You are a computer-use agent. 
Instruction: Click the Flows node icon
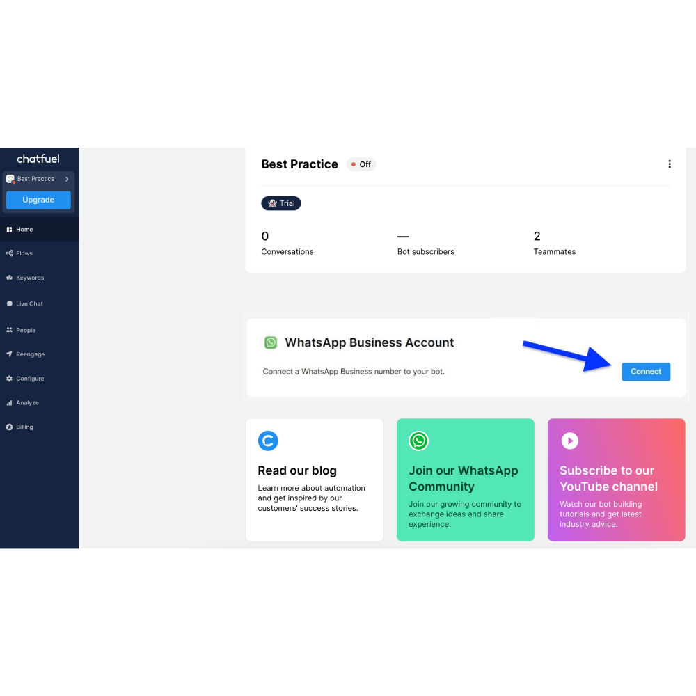tap(9, 253)
